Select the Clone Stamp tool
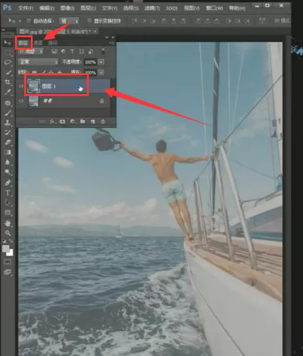The height and width of the screenshot is (356, 303). click(x=8, y=123)
